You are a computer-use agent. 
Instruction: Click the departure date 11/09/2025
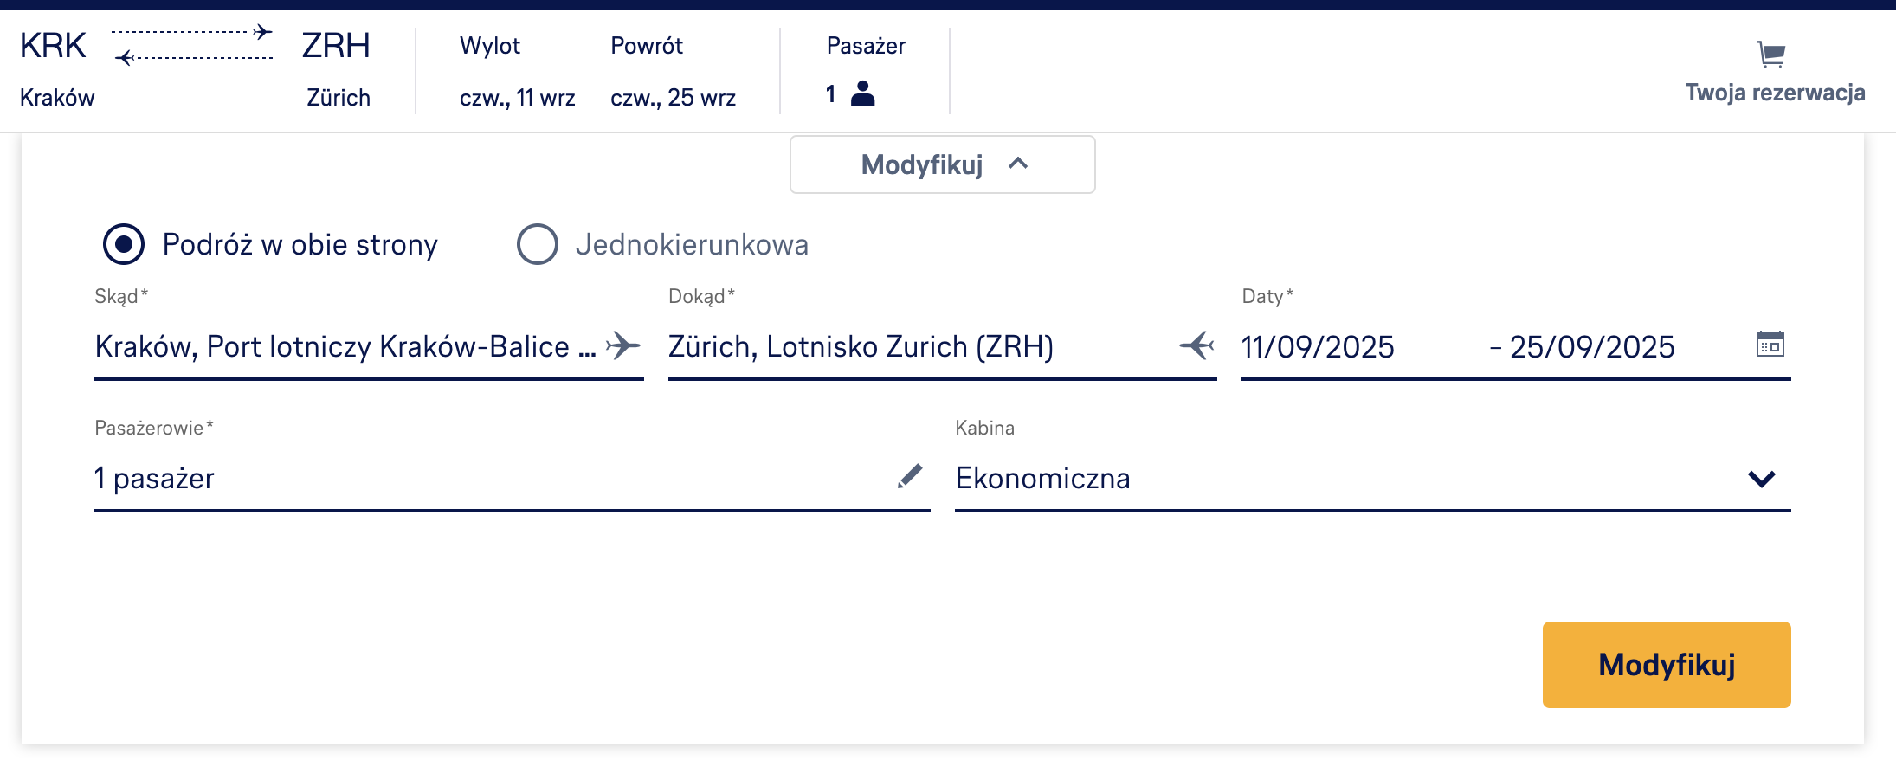pyautogui.click(x=1318, y=347)
